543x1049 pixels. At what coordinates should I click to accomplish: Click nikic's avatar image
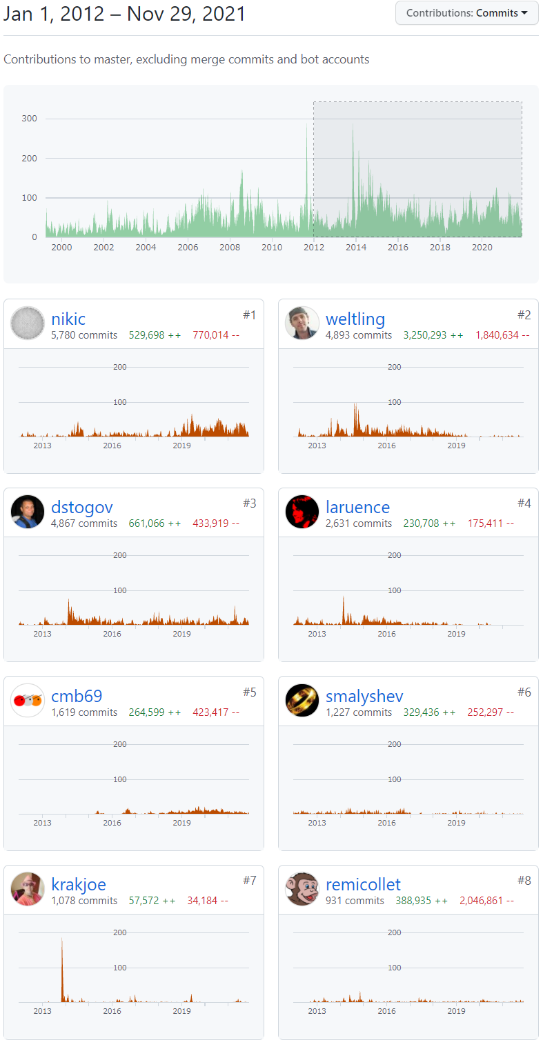(28, 323)
